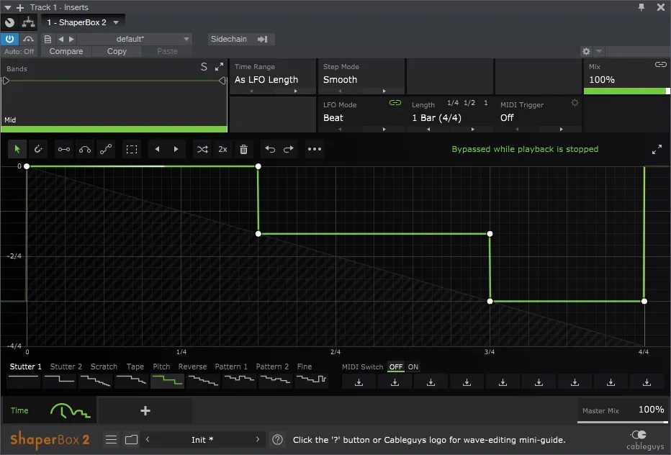Open the gear settings icon below the pin
The image size is (671, 455).
coord(586,51)
